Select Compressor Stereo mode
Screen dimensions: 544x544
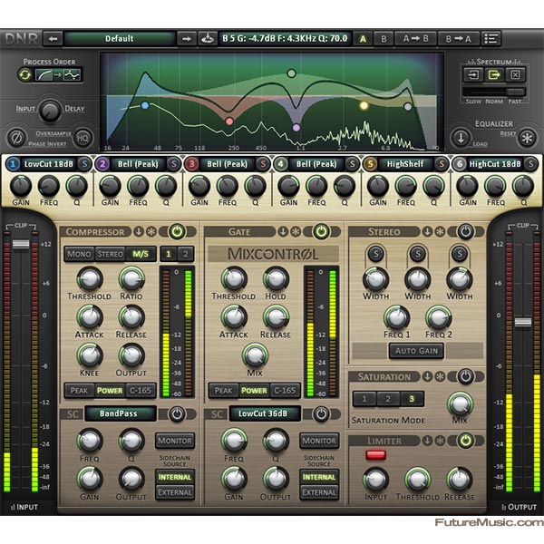pos(110,254)
